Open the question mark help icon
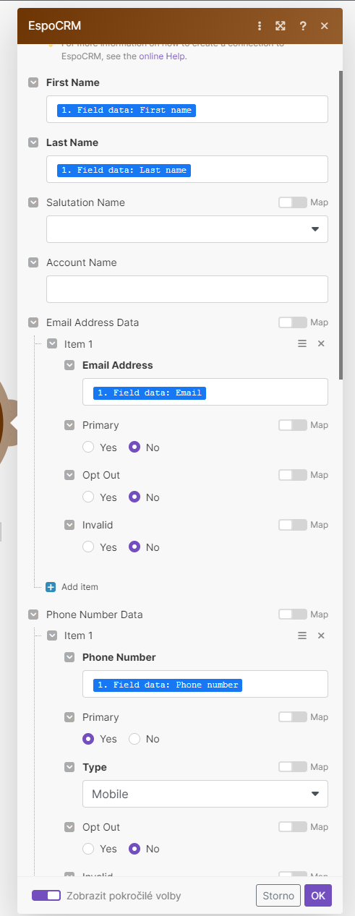 pyautogui.click(x=303, y=26)
